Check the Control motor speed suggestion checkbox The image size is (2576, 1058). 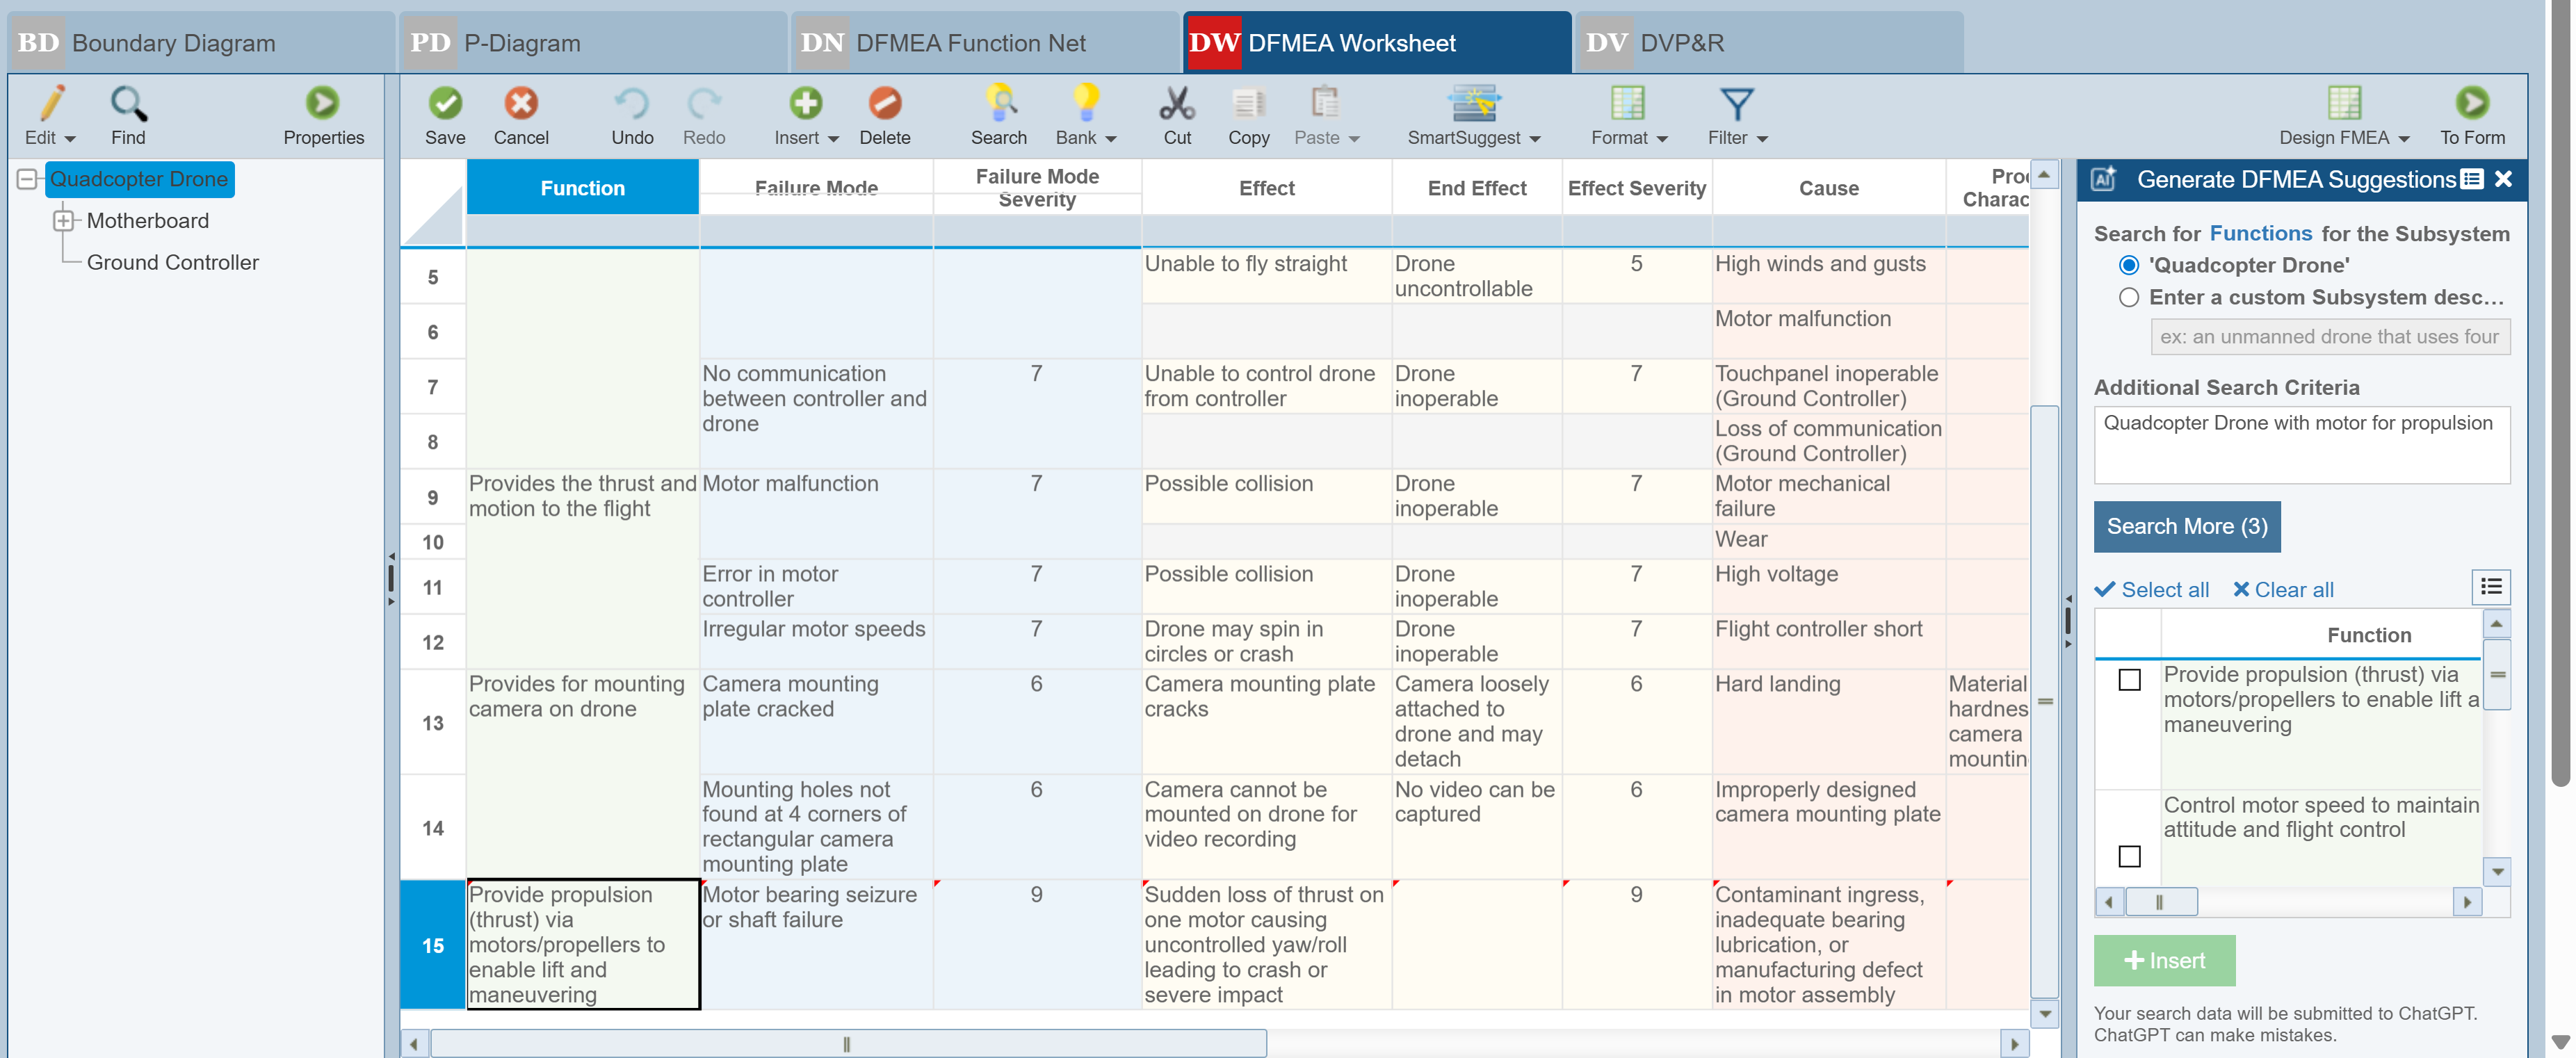tap(2129, 856)
